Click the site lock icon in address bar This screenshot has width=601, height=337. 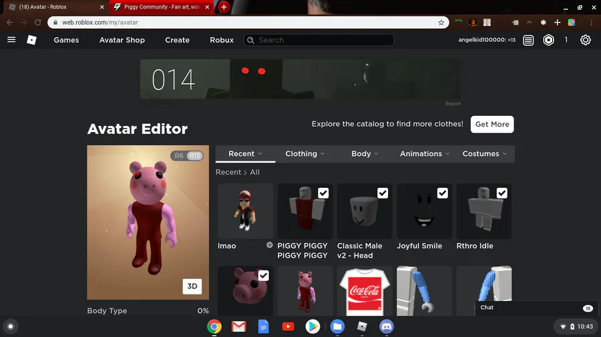tap(55, 23)
